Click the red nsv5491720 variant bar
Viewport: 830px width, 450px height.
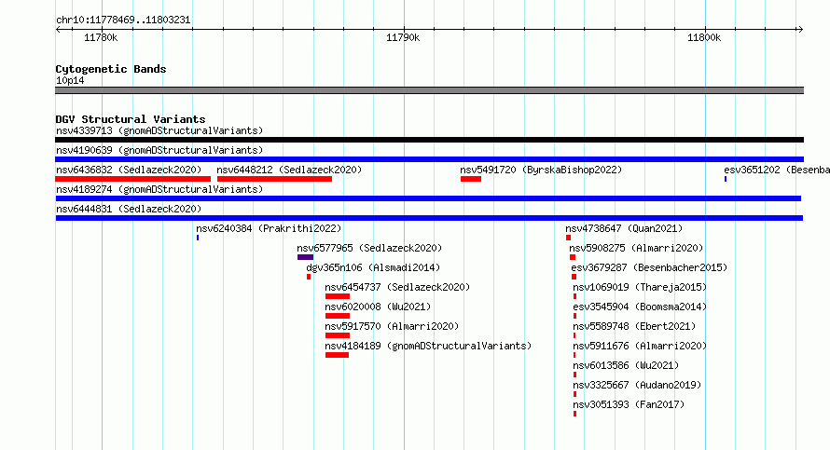pos(471,179)
